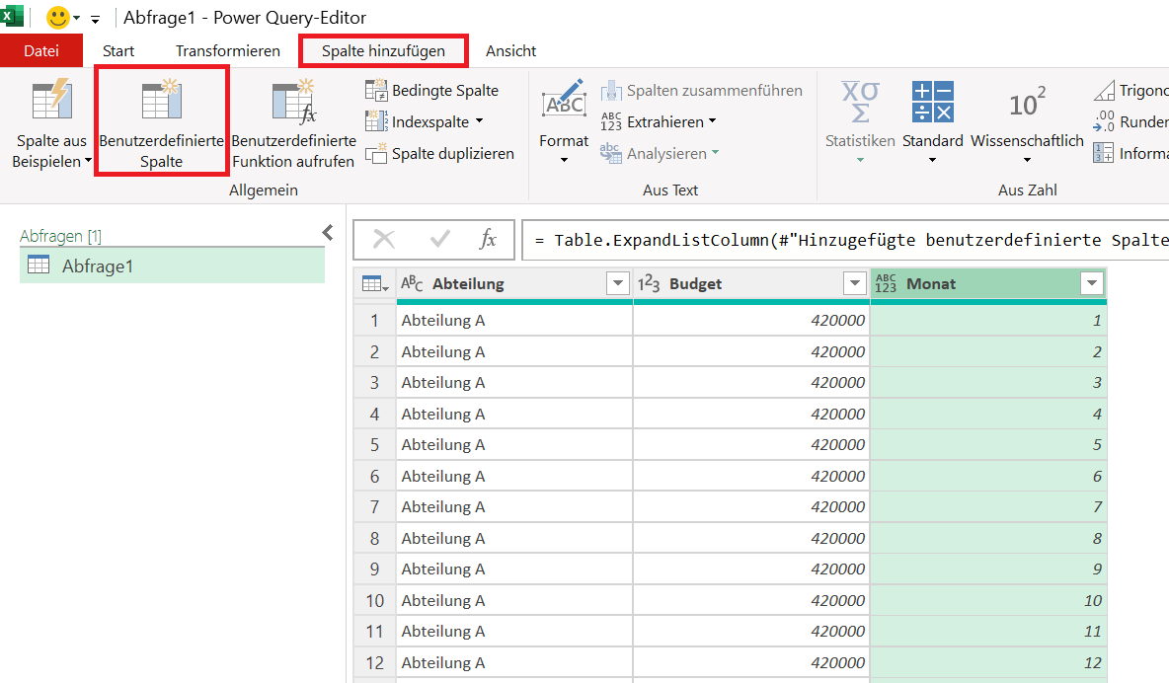
Task: Open the Abteilung column filter dropdown
Action: click(617, 284)
